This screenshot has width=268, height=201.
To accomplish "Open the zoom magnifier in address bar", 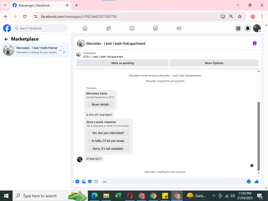I will pos(231,17).
